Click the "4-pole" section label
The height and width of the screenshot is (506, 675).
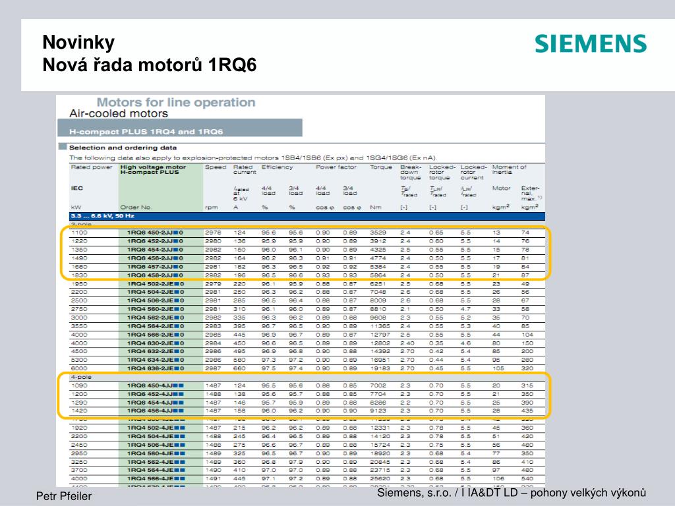[x=81, y=377]
